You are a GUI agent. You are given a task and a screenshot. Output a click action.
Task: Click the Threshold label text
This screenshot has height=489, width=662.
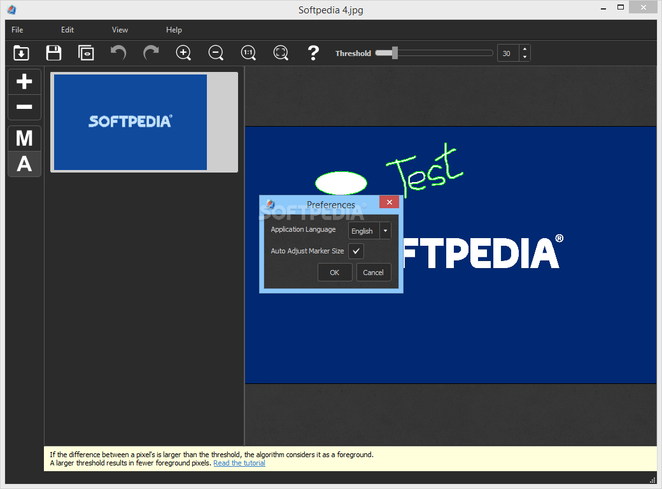pyautogui.click(x=353, y=53)
